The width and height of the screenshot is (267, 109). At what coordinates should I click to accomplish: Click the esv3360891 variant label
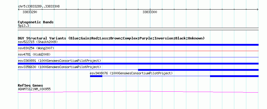(x=59, y=61)
